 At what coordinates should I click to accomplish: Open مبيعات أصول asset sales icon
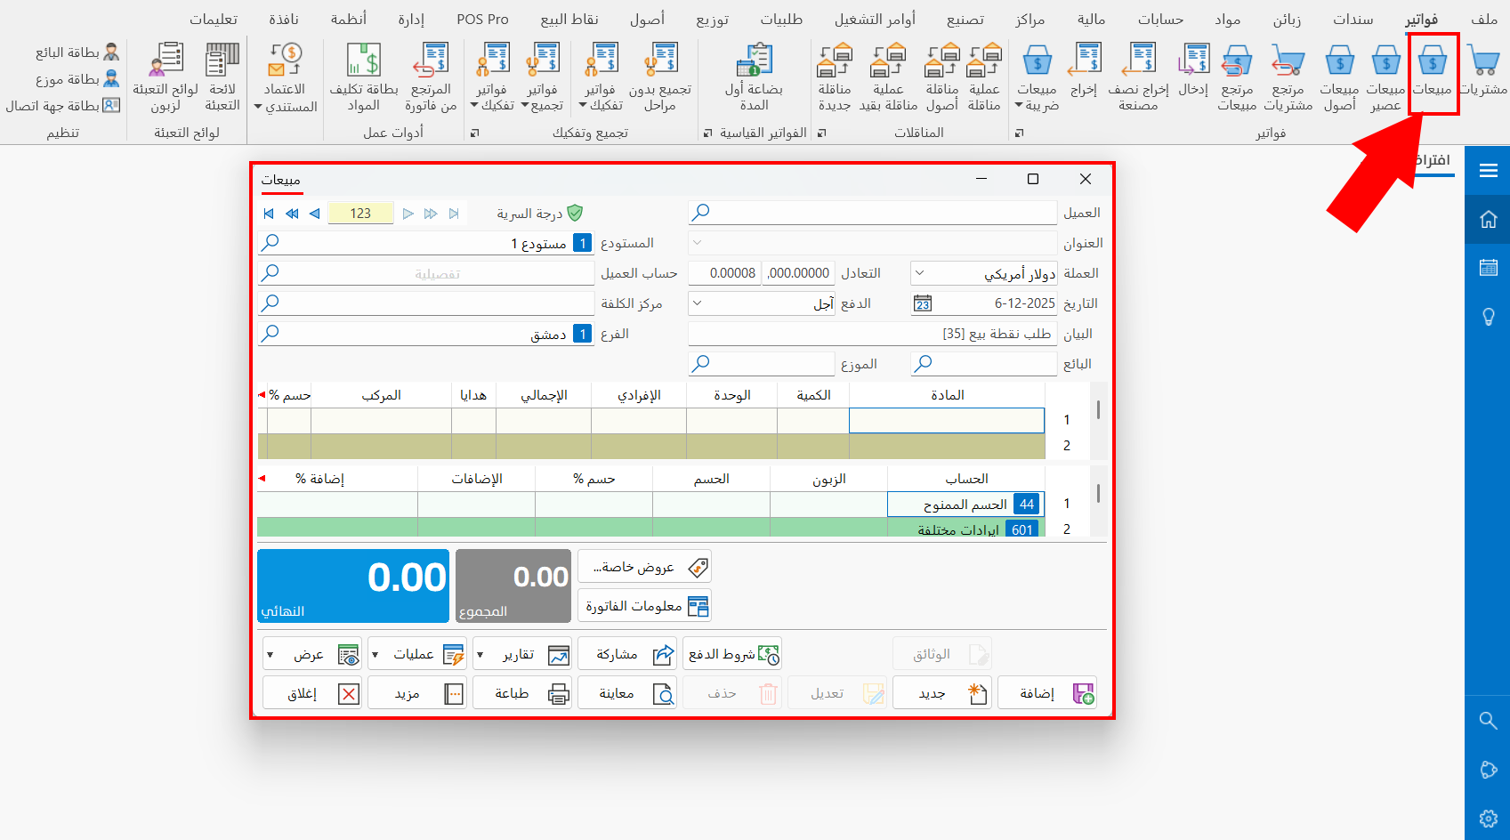tap(1339, 78)
